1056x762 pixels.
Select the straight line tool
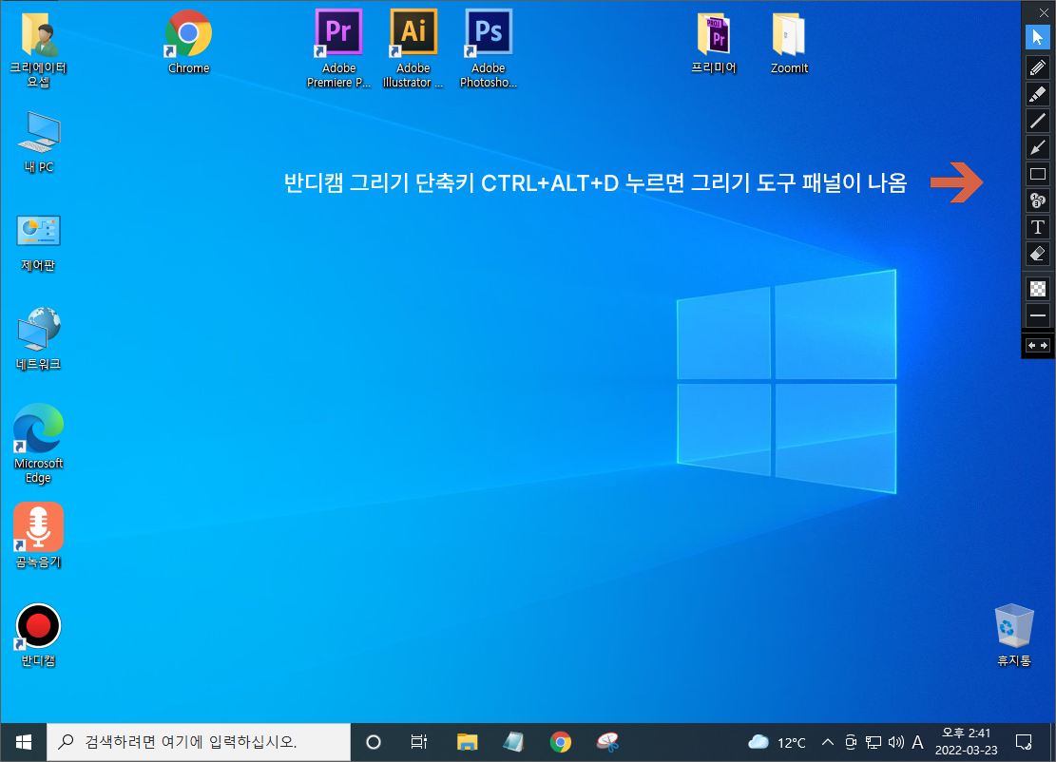tap(1038, 121)
